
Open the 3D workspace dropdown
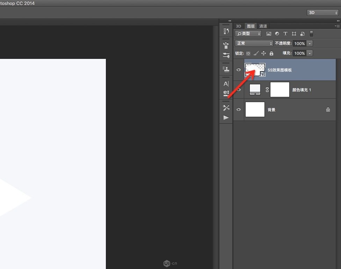pos(322,13)
